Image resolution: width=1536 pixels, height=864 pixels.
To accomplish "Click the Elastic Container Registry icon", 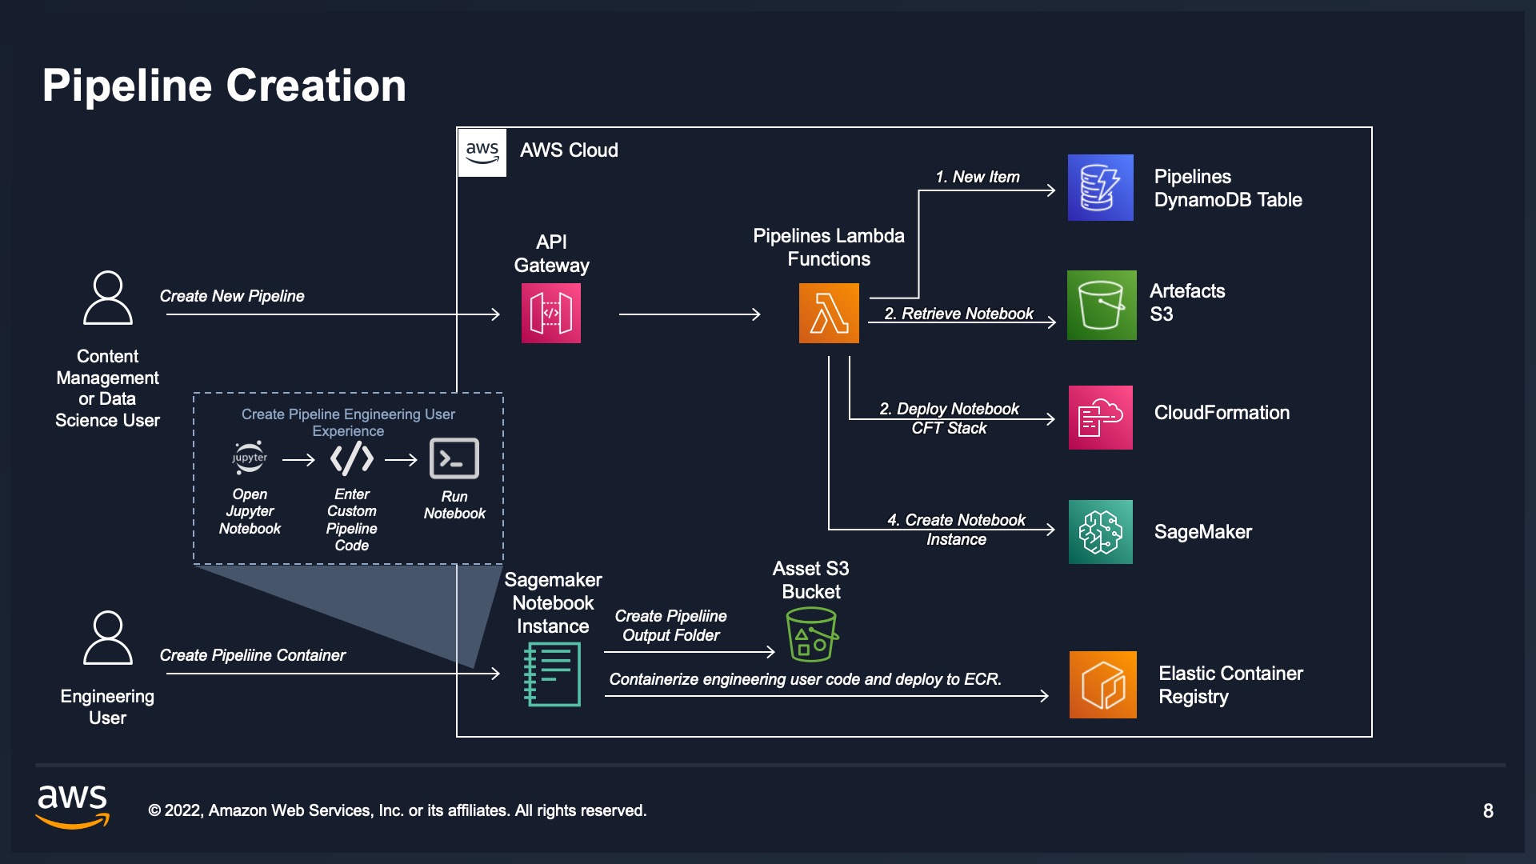I will tap(1100, 685).
